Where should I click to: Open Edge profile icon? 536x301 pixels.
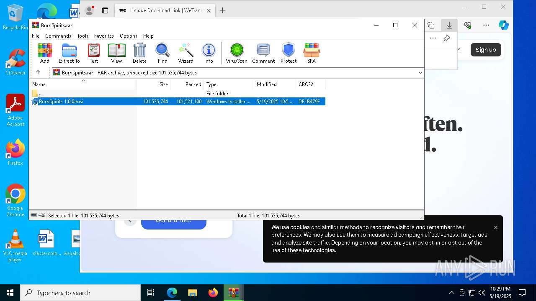[89, 10]
